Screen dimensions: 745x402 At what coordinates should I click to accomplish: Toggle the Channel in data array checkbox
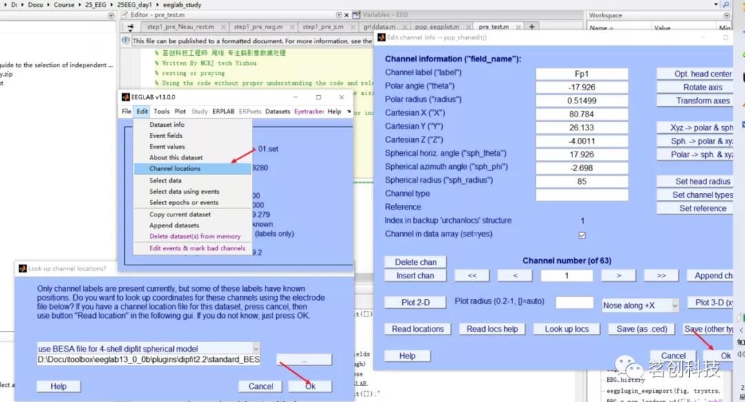[x=582, y=234]
